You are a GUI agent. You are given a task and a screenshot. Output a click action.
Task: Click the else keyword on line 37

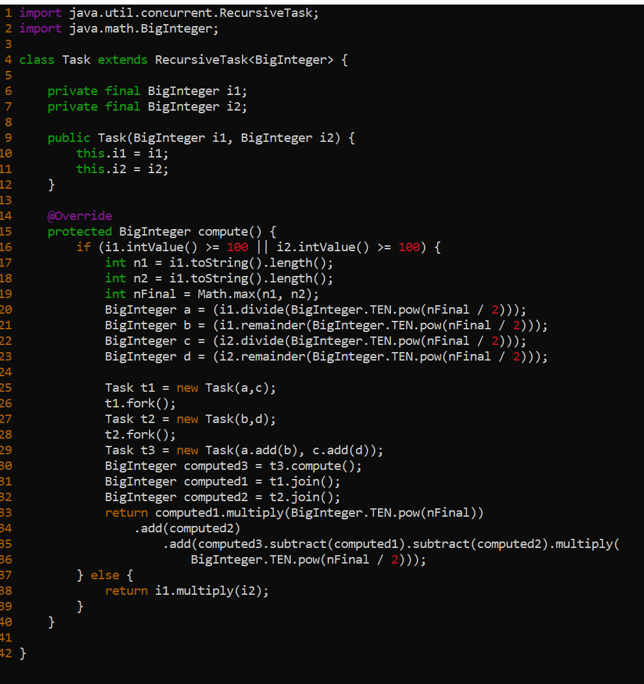104,575
